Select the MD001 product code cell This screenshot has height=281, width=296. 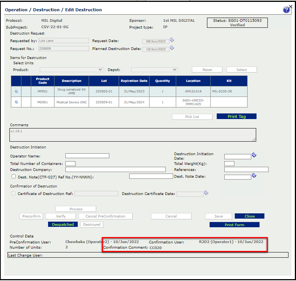coord(42,102)
